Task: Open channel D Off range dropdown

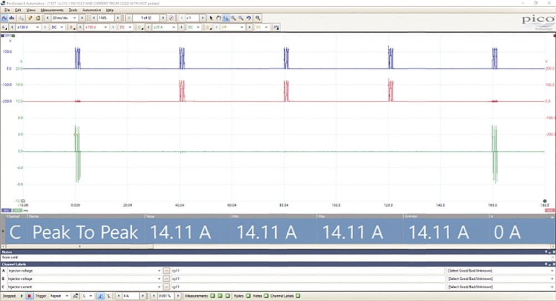Action: pyautogui.click(x=232, y=27)
